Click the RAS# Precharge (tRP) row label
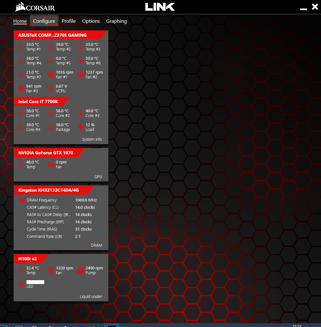This screenshot has width=321, height=327. (45, 222)
